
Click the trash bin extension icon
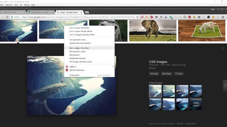223,17
